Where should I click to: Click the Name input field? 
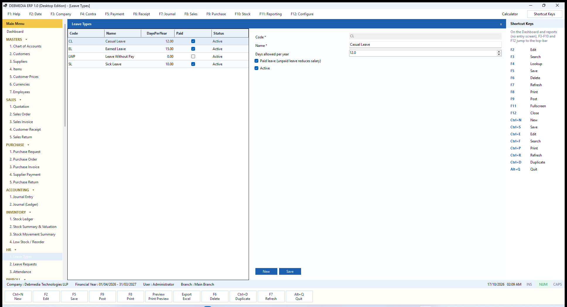click(x=425, y=45)
